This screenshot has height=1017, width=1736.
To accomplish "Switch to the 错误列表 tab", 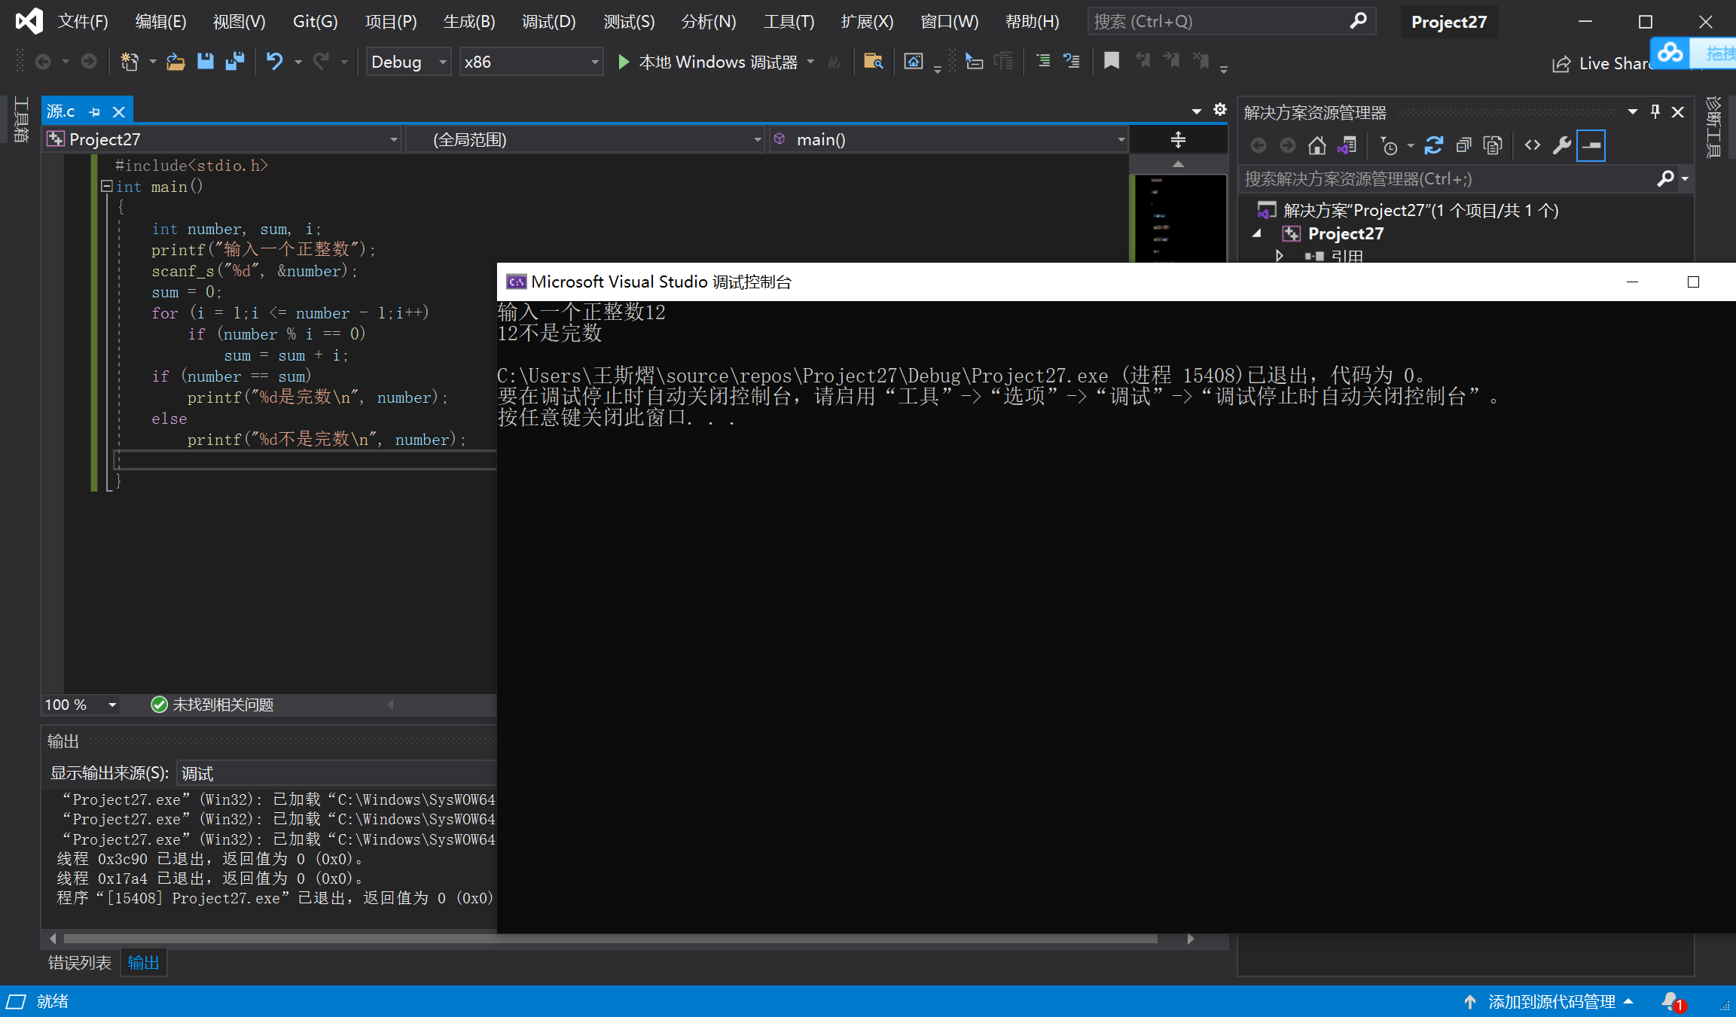I will point(79,963).
